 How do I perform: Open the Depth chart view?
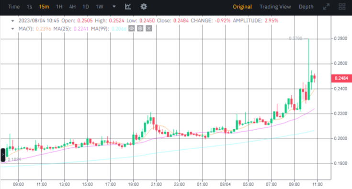click(x=306, y=7)
